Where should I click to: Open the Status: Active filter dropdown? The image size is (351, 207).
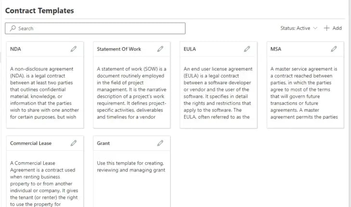tap(299, 28)
